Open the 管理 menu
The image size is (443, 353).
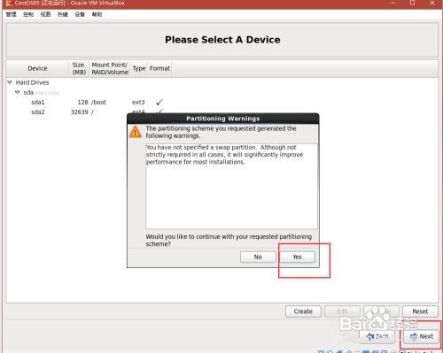click(x=12, y=14)
